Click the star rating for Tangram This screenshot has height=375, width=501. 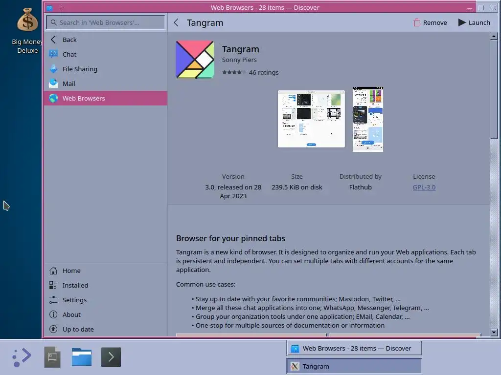coord(234,72)
